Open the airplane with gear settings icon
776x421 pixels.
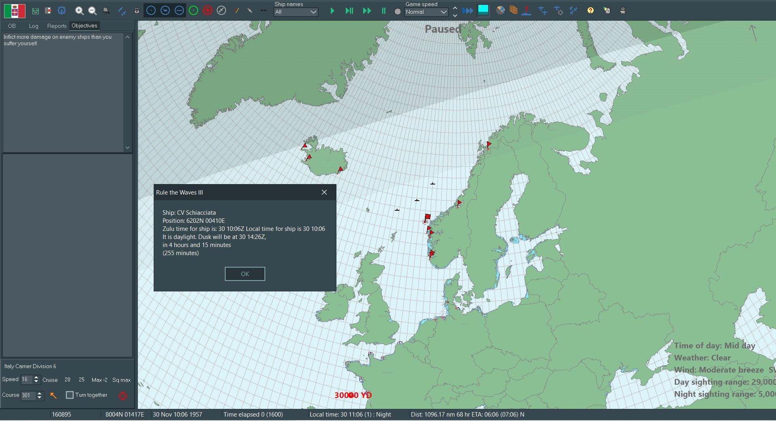558,11
